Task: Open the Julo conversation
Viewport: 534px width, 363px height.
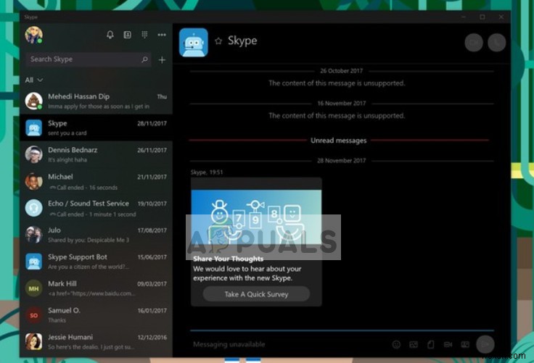Action: click(x=96, y=235)
